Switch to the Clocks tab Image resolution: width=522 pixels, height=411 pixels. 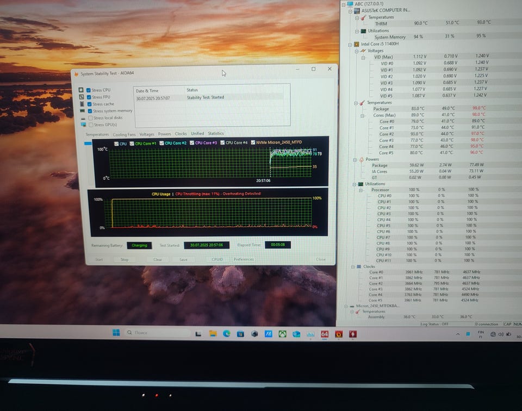click(181, 133)
